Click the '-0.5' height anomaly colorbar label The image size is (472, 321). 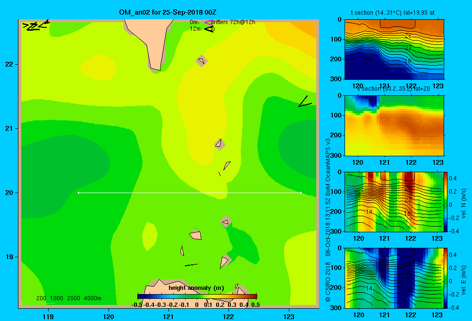[x=137, y=305]
